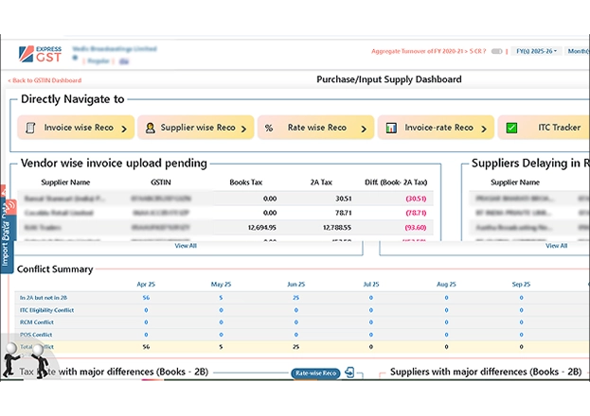Screen dimensions: 590x416
Task: Click the ITC Tracker green checkmark icon
Action: tap(511, 128)
